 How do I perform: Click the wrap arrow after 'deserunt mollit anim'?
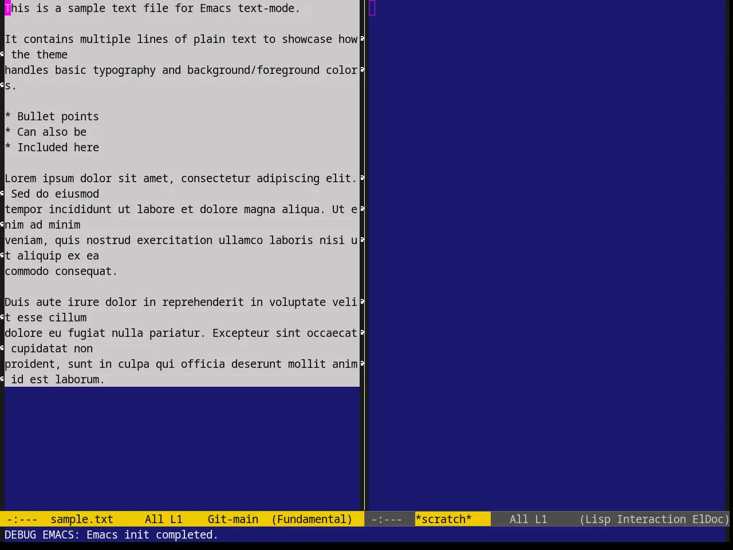pos(362,364)
